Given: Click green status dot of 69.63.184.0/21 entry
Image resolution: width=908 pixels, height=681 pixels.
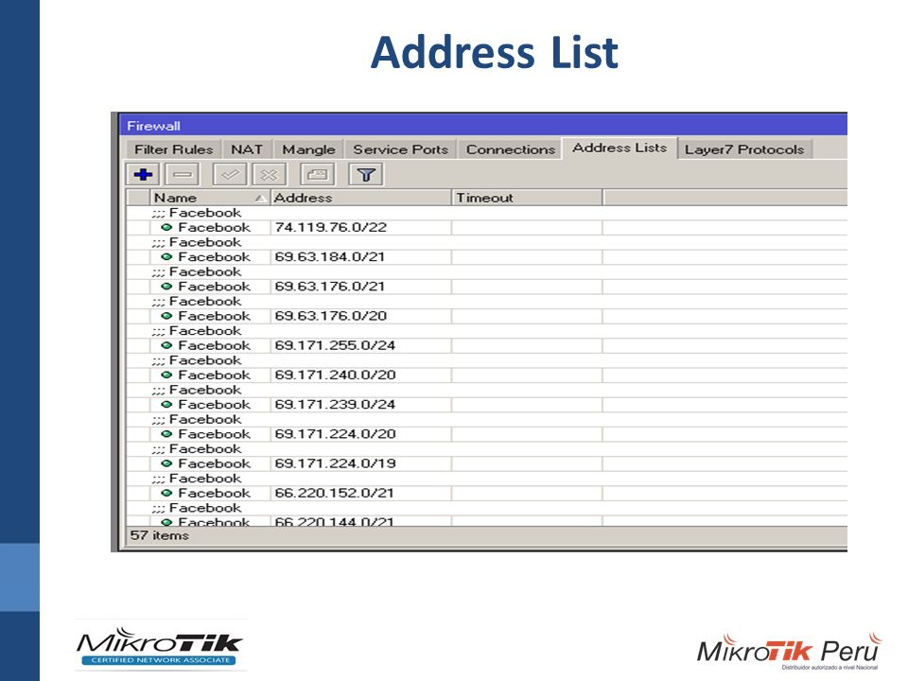Looking at the screenshot, I should [166, 257].
